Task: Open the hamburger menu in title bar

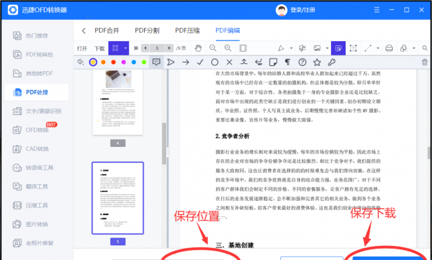Action: tap(377, 10)
